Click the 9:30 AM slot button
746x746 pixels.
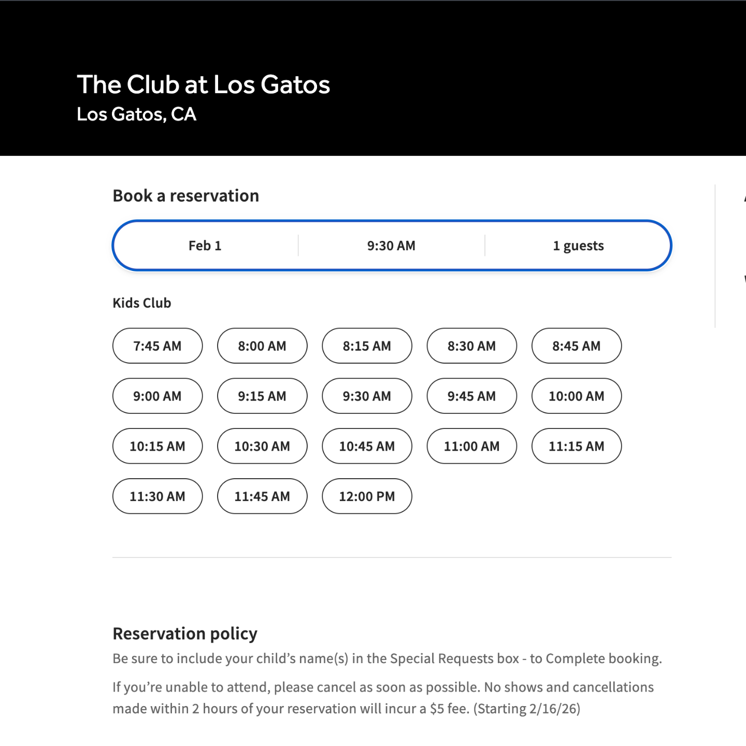coord(367,396)
